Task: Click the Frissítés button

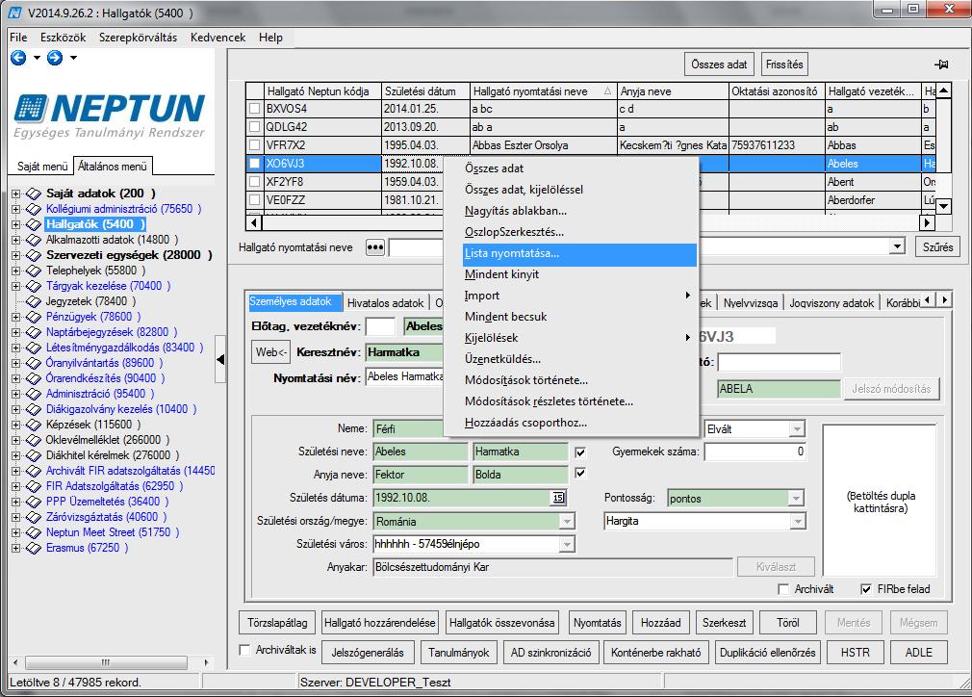Action: tap(784, 65)
